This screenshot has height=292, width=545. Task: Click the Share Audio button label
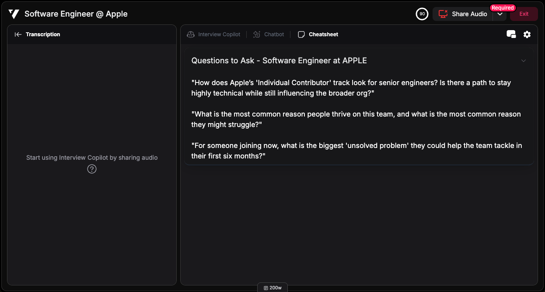tap(469, 14)
